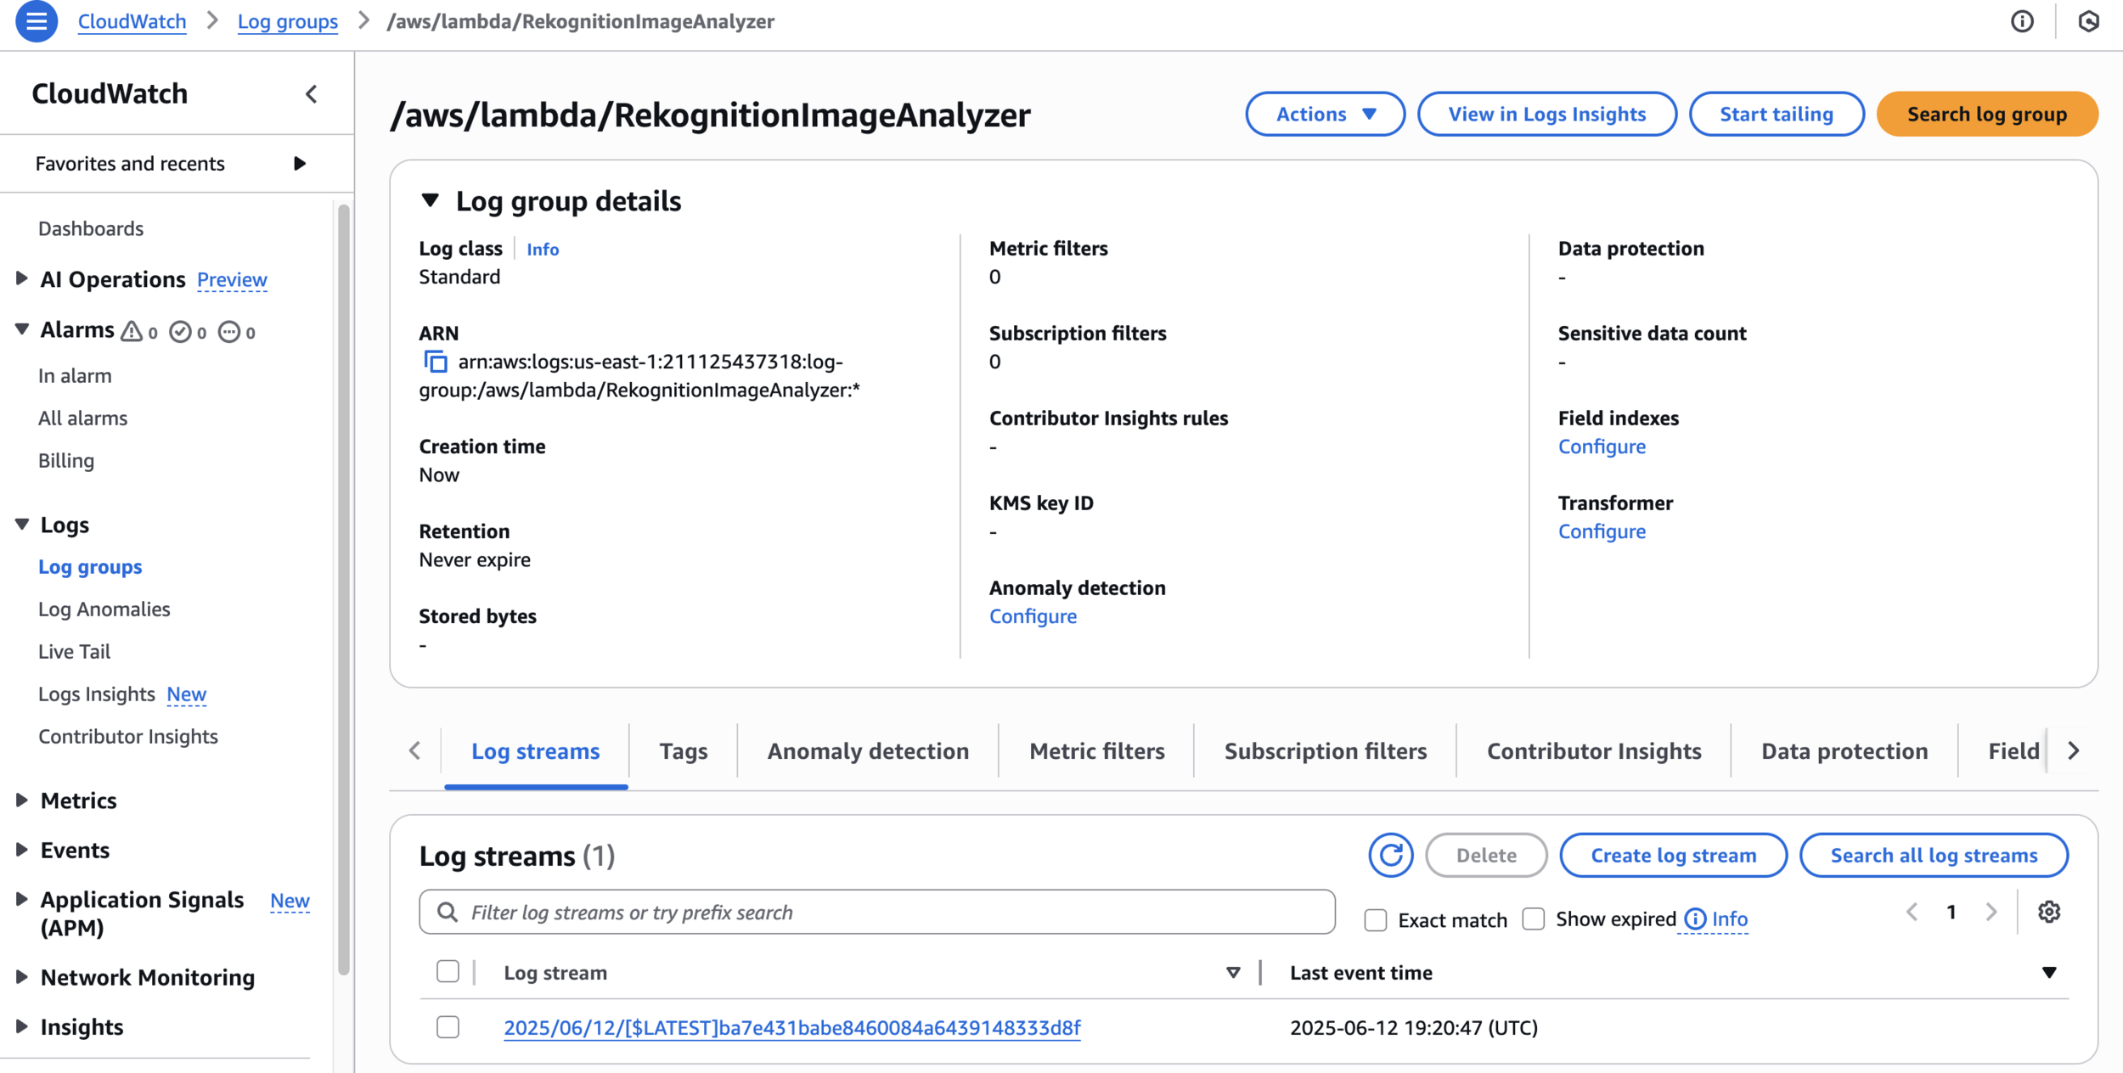Click the Start tailing button
The image size is (2123, 1073).
click(1776, 114)
